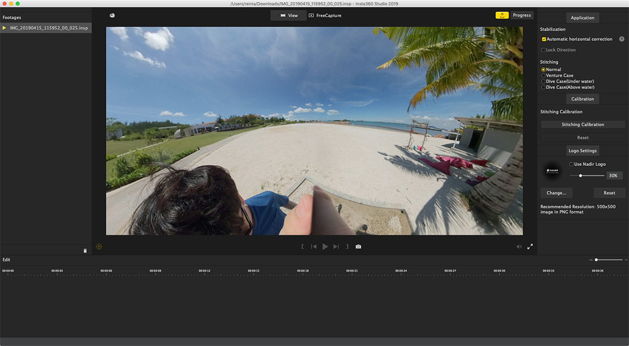Take a snapshot with camera icon

tap(359, 247)
